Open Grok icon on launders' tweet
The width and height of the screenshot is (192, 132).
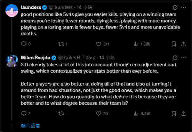click(175, 7)
